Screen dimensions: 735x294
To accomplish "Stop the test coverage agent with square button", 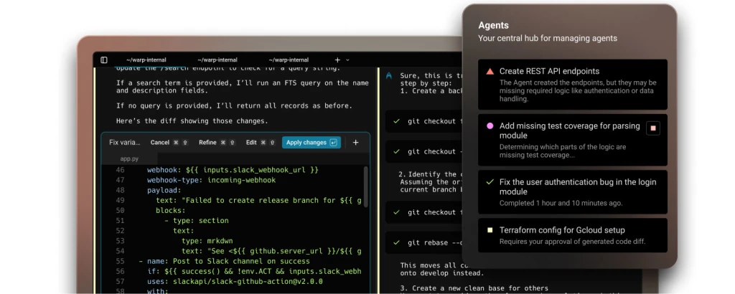I will (x=653, y=128).
